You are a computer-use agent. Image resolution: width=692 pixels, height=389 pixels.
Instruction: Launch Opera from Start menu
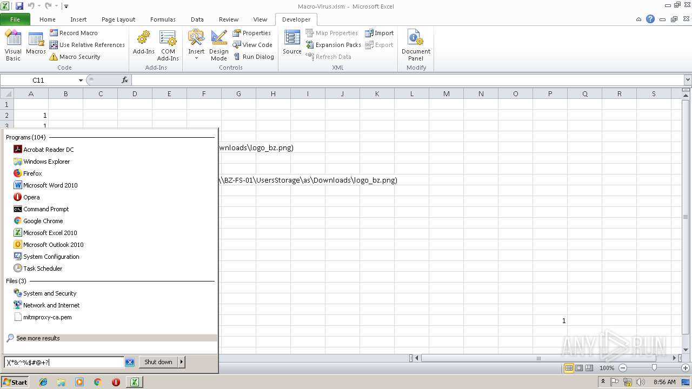click(x=27, y=197)
